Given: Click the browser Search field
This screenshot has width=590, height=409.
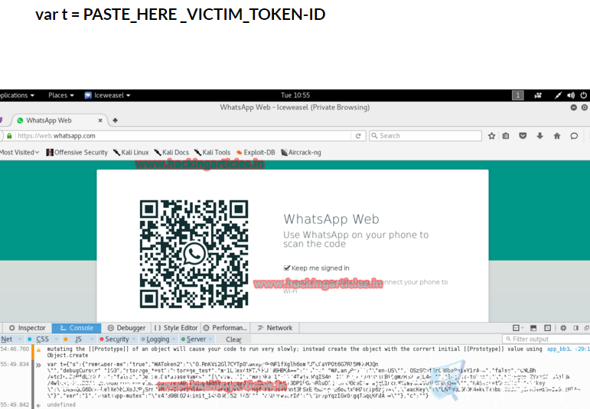Looking at the screenshot, I should [425, 136].
